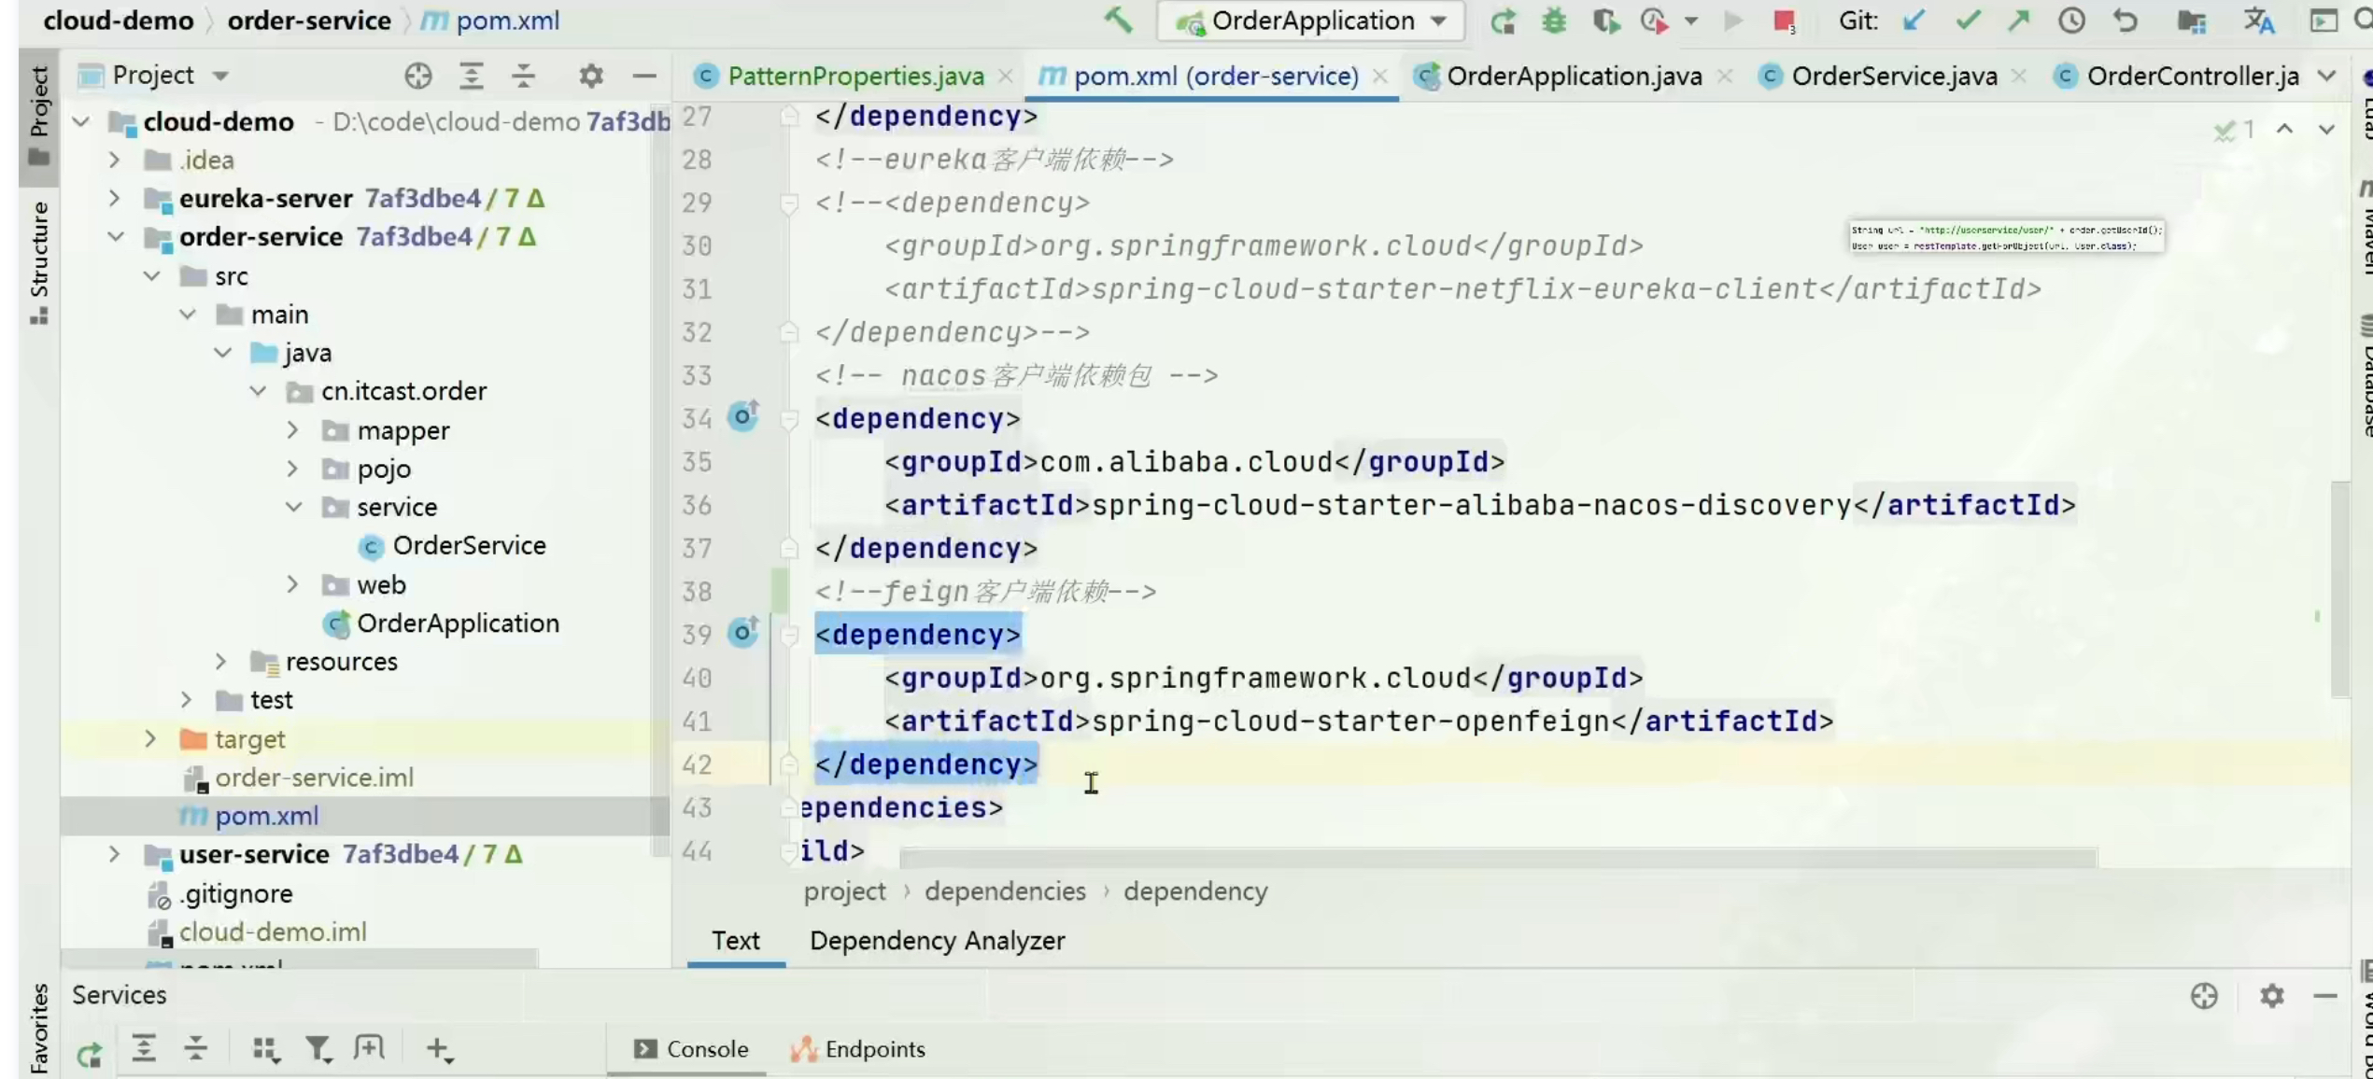Toggle the Project tool window on the left sidebar
The image size is (2373, 1079).
[x=38, y=112]
